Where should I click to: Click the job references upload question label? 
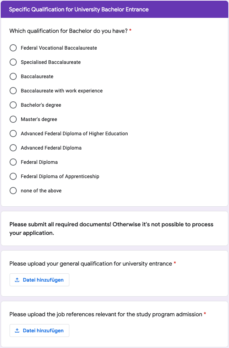[106, 314]
